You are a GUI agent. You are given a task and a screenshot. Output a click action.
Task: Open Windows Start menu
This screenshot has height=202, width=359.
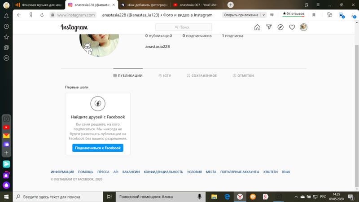[x=6, y=197]
